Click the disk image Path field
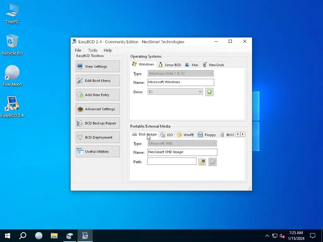Viewport: 323px width, 242px height. pos(172,161)
